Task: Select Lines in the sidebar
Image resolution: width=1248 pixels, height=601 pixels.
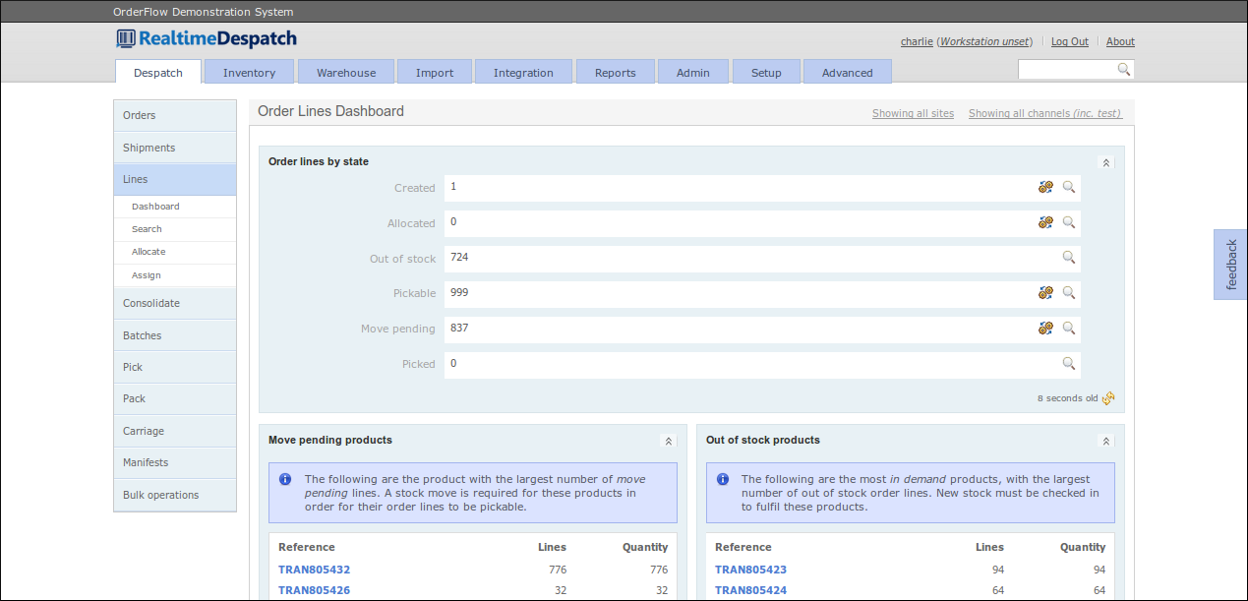Action: pos(175,179)
